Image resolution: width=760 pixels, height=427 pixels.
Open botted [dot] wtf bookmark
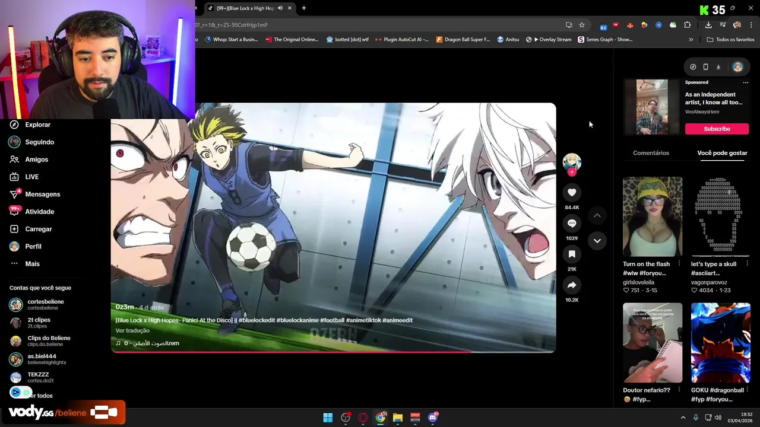tap(347, 40)
